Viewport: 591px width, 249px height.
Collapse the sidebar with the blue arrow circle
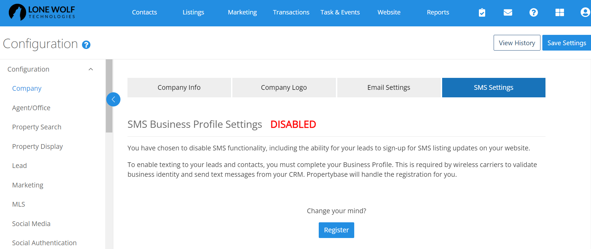pyautogui.click(x=113, y=99)
